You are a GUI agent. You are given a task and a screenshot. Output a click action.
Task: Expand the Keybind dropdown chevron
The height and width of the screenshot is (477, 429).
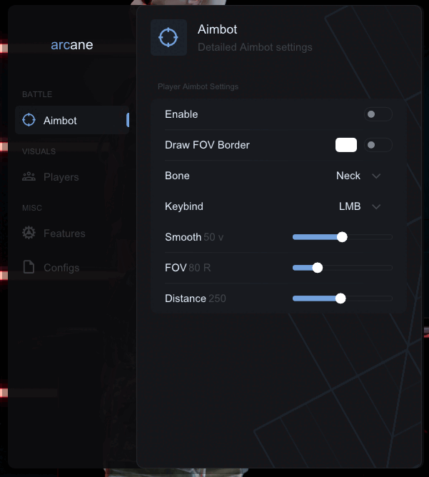[x=377, y=206]
